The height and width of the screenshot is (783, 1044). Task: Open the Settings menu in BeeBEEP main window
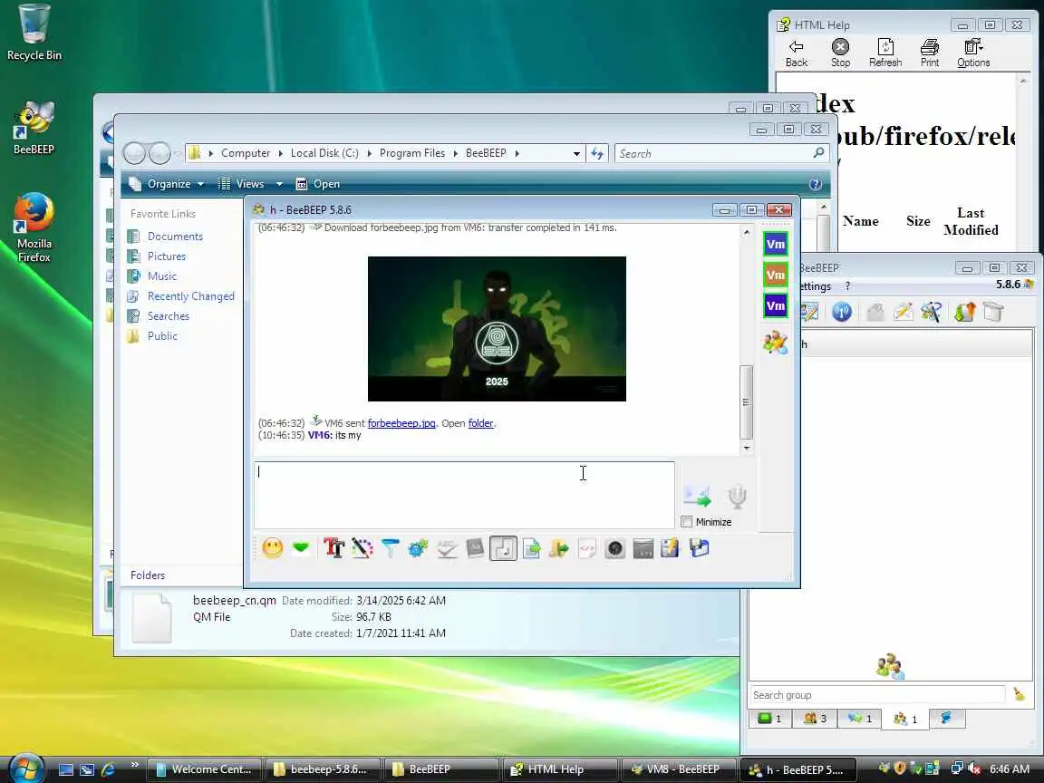pos(815,286)
